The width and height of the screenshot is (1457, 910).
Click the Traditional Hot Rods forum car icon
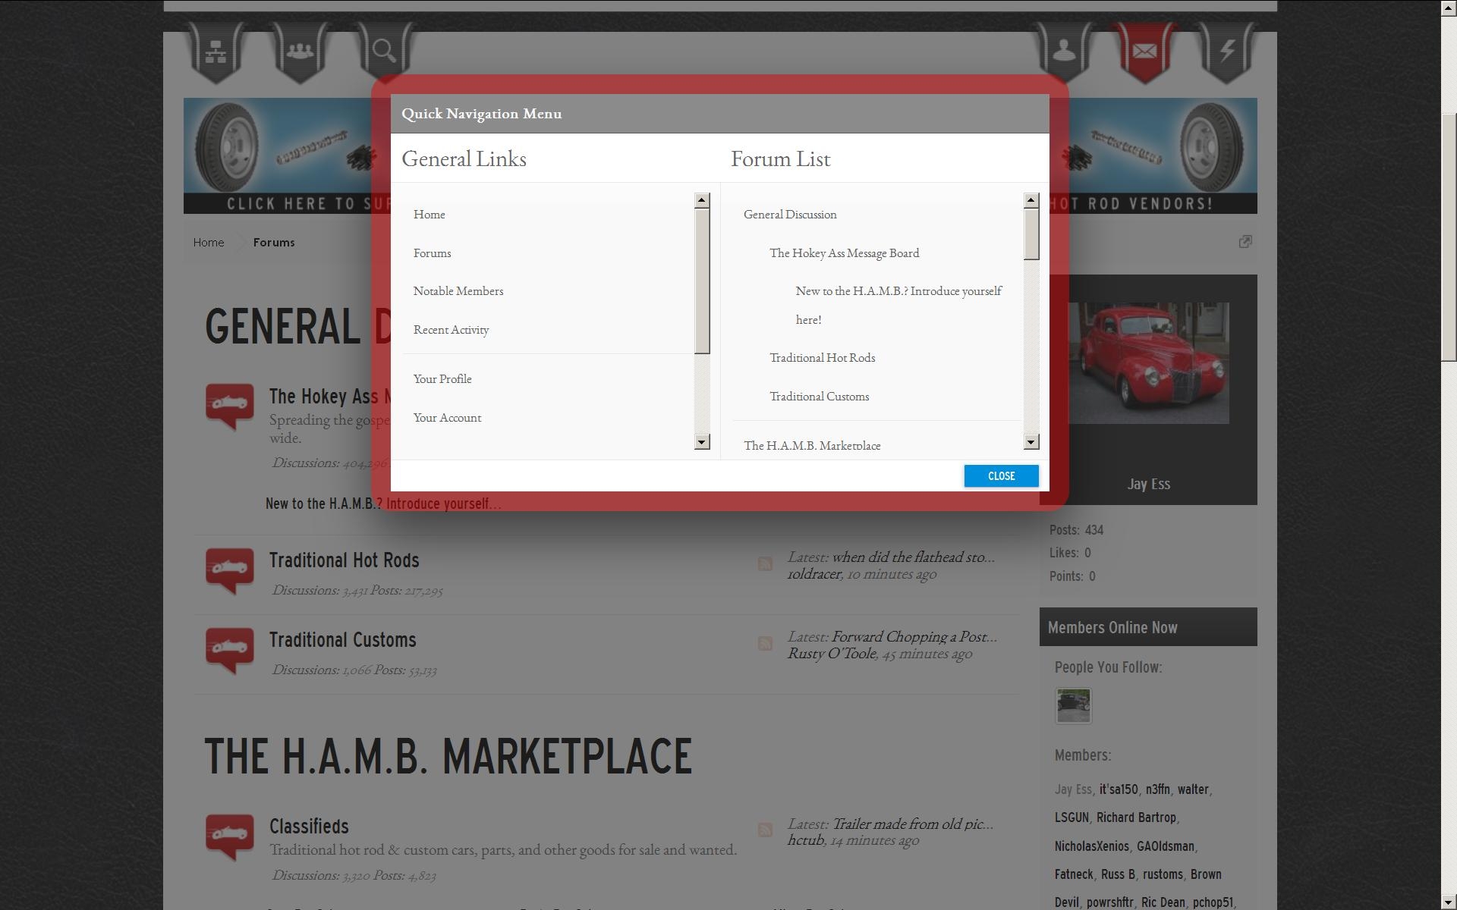click(229, 570)
